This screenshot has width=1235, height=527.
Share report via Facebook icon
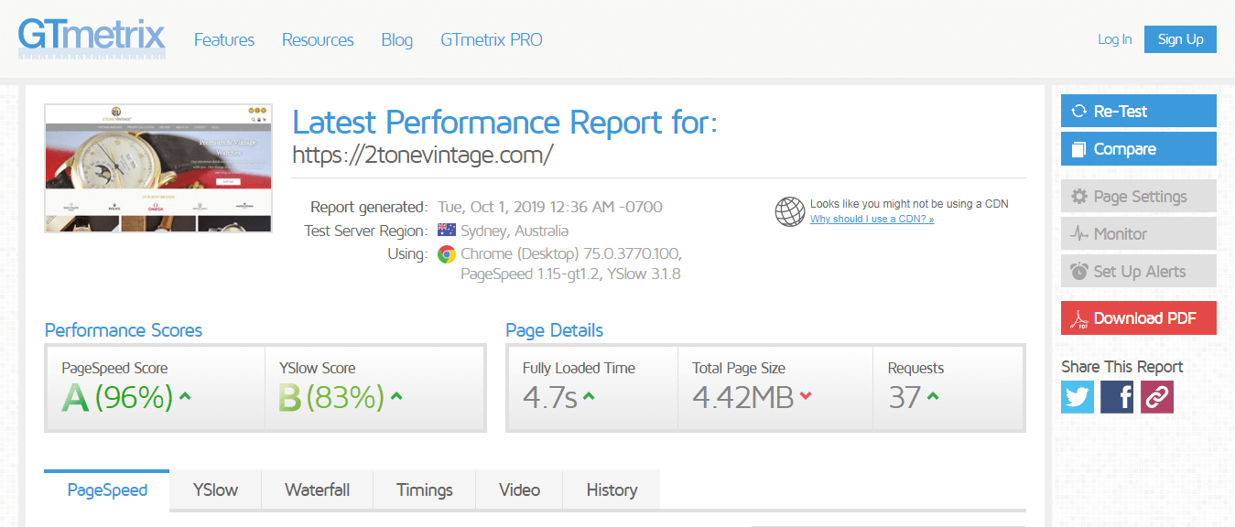click(1118, 397)
